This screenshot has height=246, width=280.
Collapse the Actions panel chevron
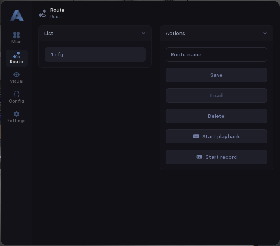(265, 34)
